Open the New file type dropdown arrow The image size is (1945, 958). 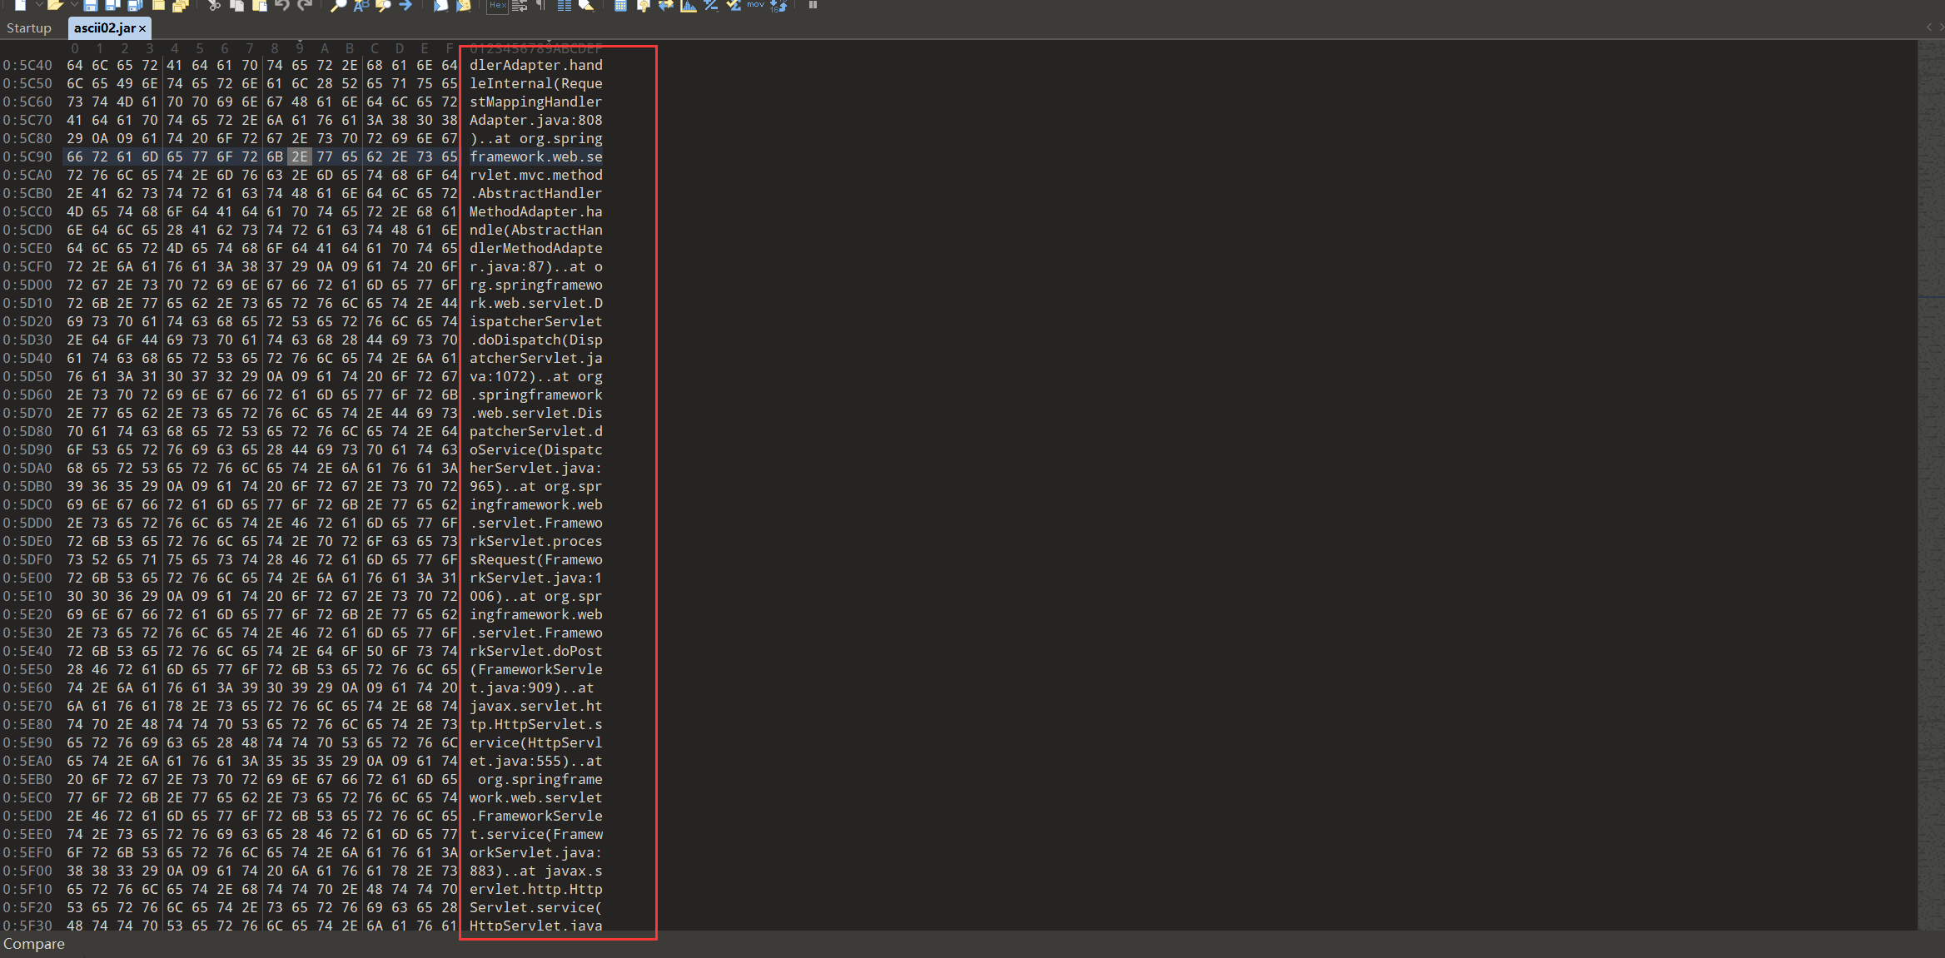39,5
